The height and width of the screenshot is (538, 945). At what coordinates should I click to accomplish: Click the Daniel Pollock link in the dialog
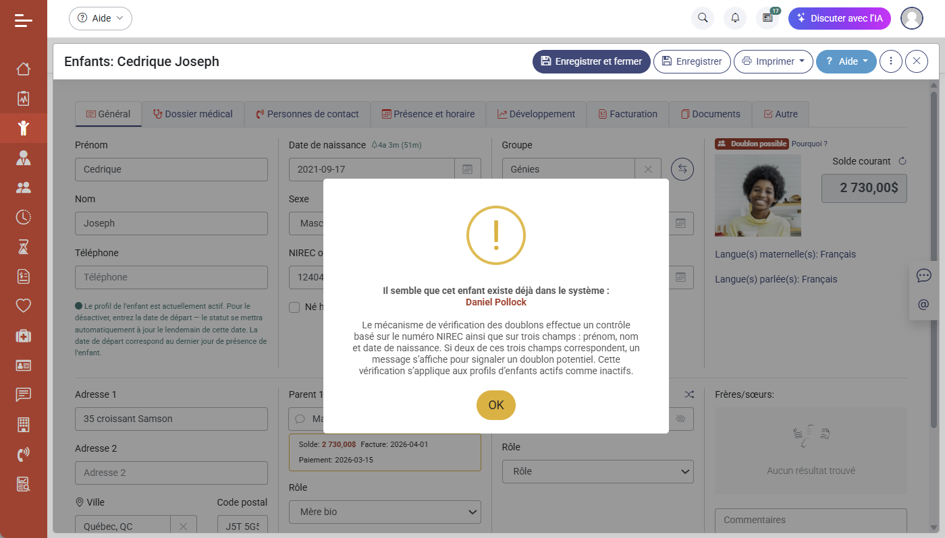(x=495, y=302)
